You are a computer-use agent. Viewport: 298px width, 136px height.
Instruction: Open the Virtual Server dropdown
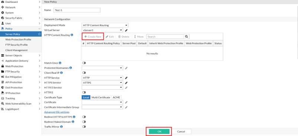[102, 30]
